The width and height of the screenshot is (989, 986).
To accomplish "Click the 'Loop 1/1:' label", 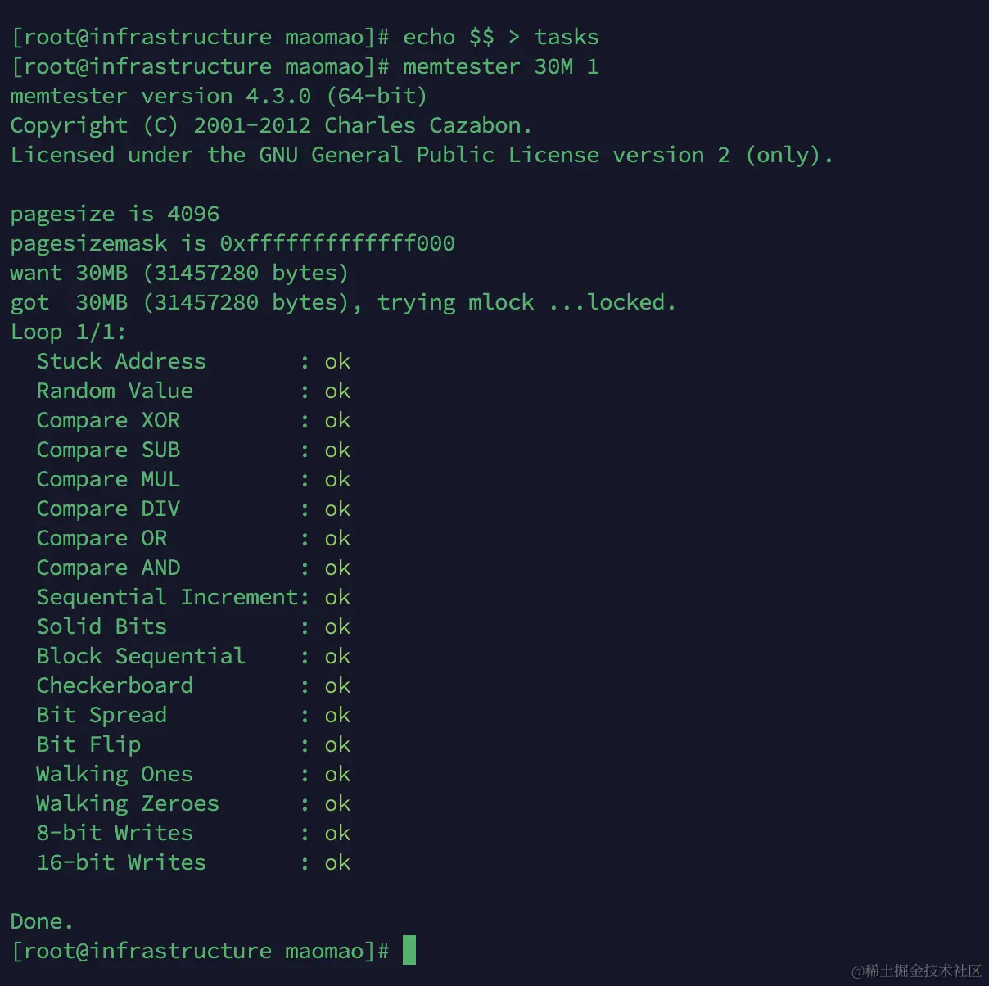I will click(x=68, y=332).
